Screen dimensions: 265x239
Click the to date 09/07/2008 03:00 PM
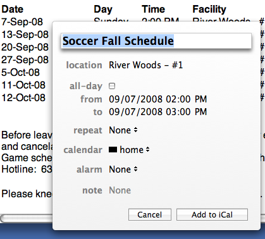click(157, 112)
